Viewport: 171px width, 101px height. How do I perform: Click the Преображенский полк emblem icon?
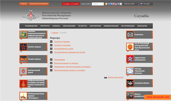[130, 47]
